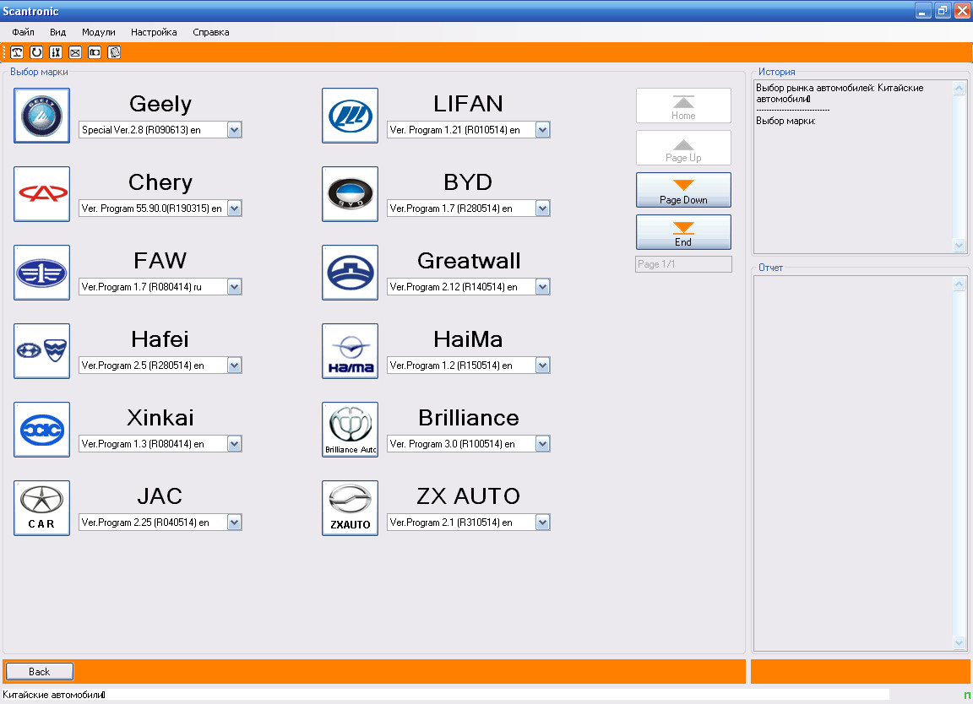Click the Xinkai brand name text
Screen dimensions: 973x704
(160, 418)
